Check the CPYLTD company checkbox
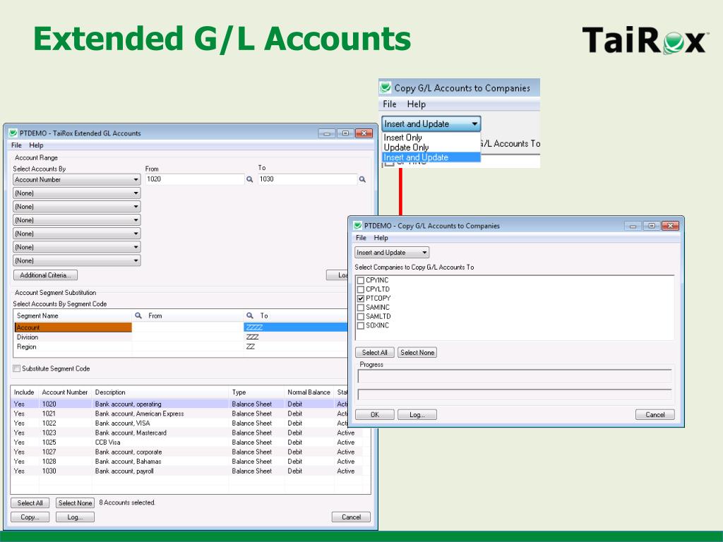 pyautogui.click(x=361, y=289)
